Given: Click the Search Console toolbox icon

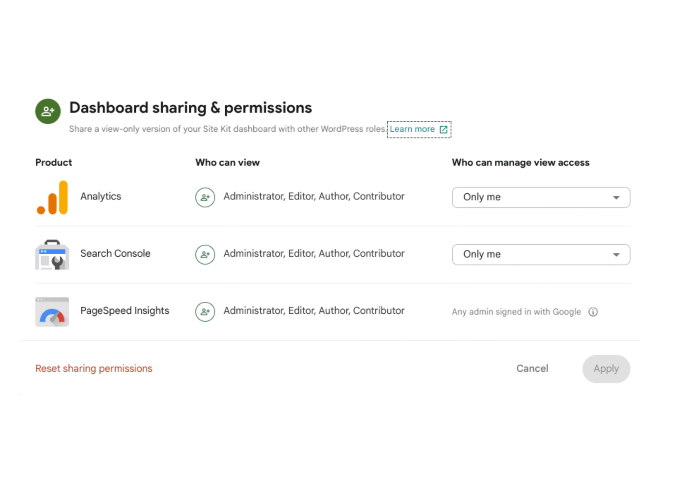Looking at the screenshot, I should tap(52, 255).
